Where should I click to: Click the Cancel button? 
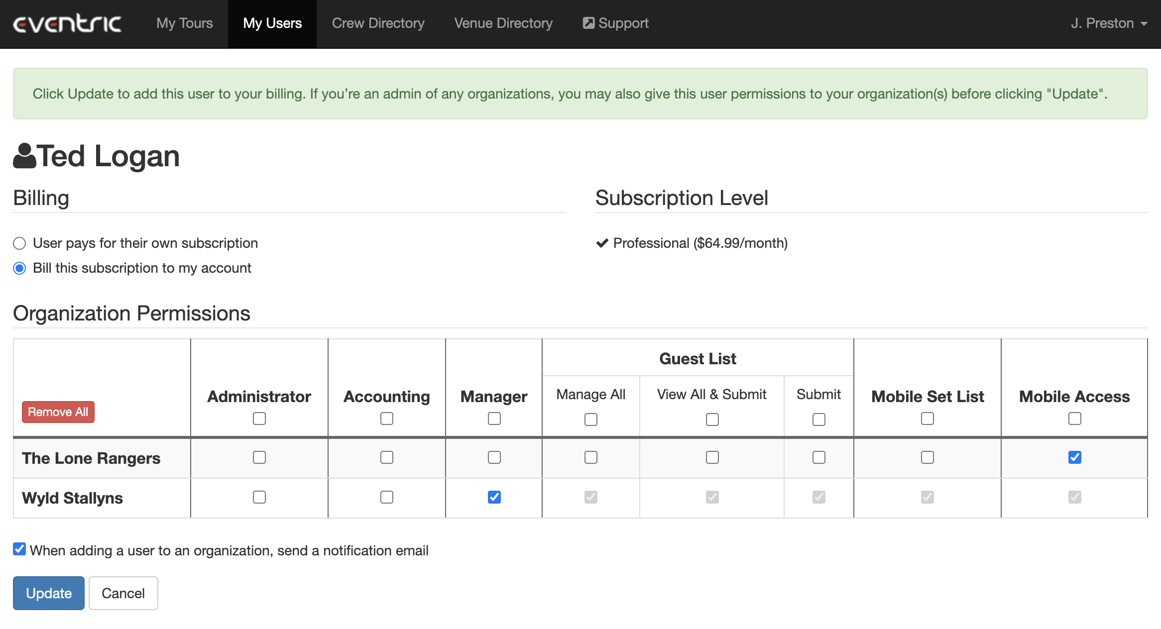coord(123,593)
